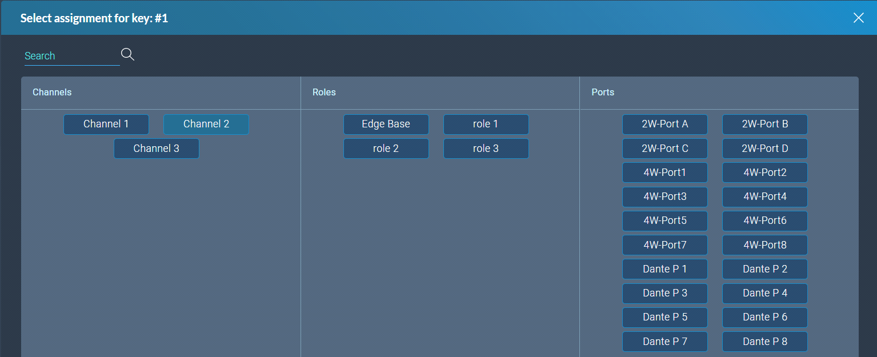Select Channel 3
Image resolution: width=877 pixels, height=357 pixels.
click(x=156, y=148)
